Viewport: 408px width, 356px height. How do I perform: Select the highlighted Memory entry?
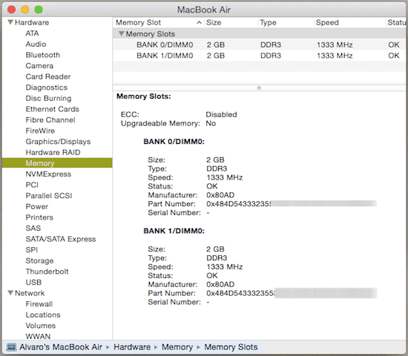57,163
